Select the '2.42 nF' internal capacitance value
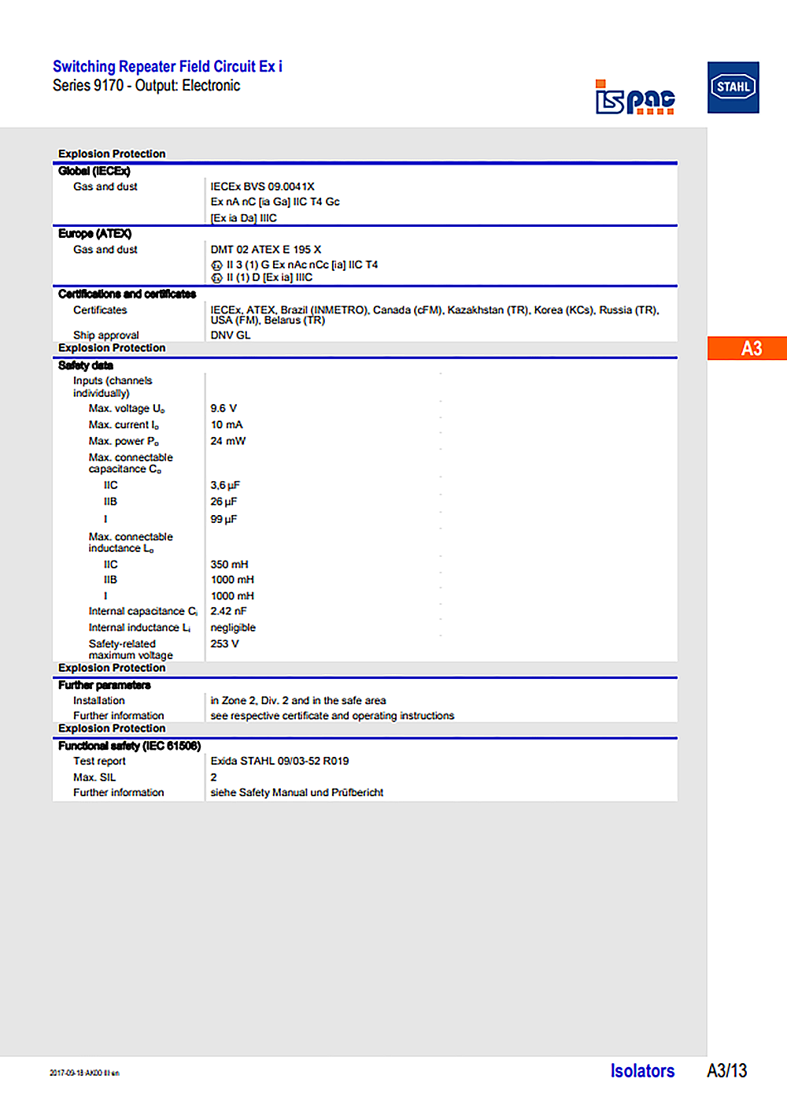 [228, 611]
